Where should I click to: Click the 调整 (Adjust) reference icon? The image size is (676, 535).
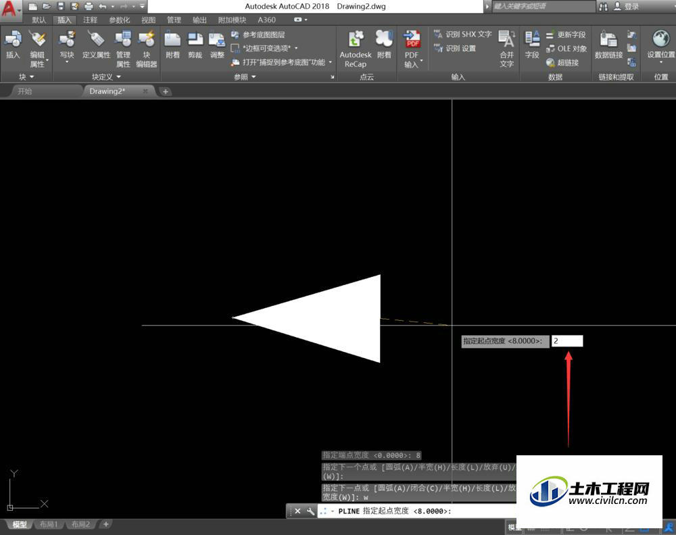tap(217, 45)
